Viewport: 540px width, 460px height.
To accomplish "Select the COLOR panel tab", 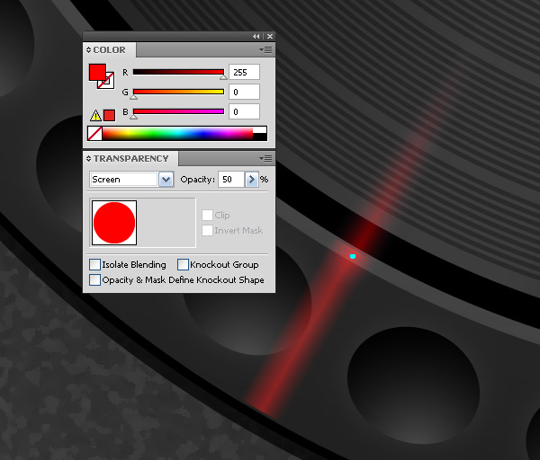I will pos(110,49).
